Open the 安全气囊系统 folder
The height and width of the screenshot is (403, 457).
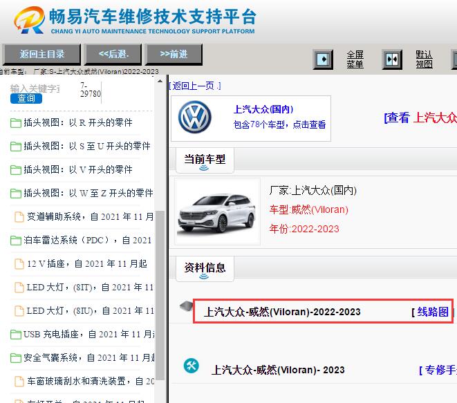click(x=88, y=358)
